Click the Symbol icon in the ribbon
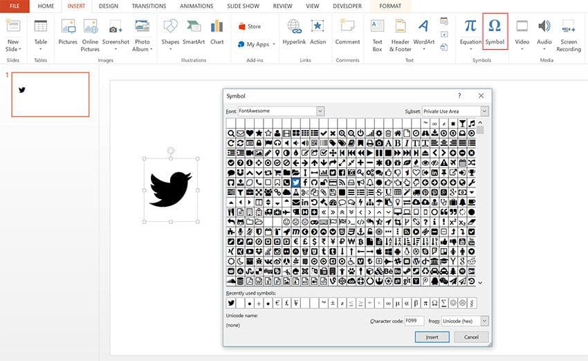Viewport: 588px width, 361px height. tap(495, 31)
